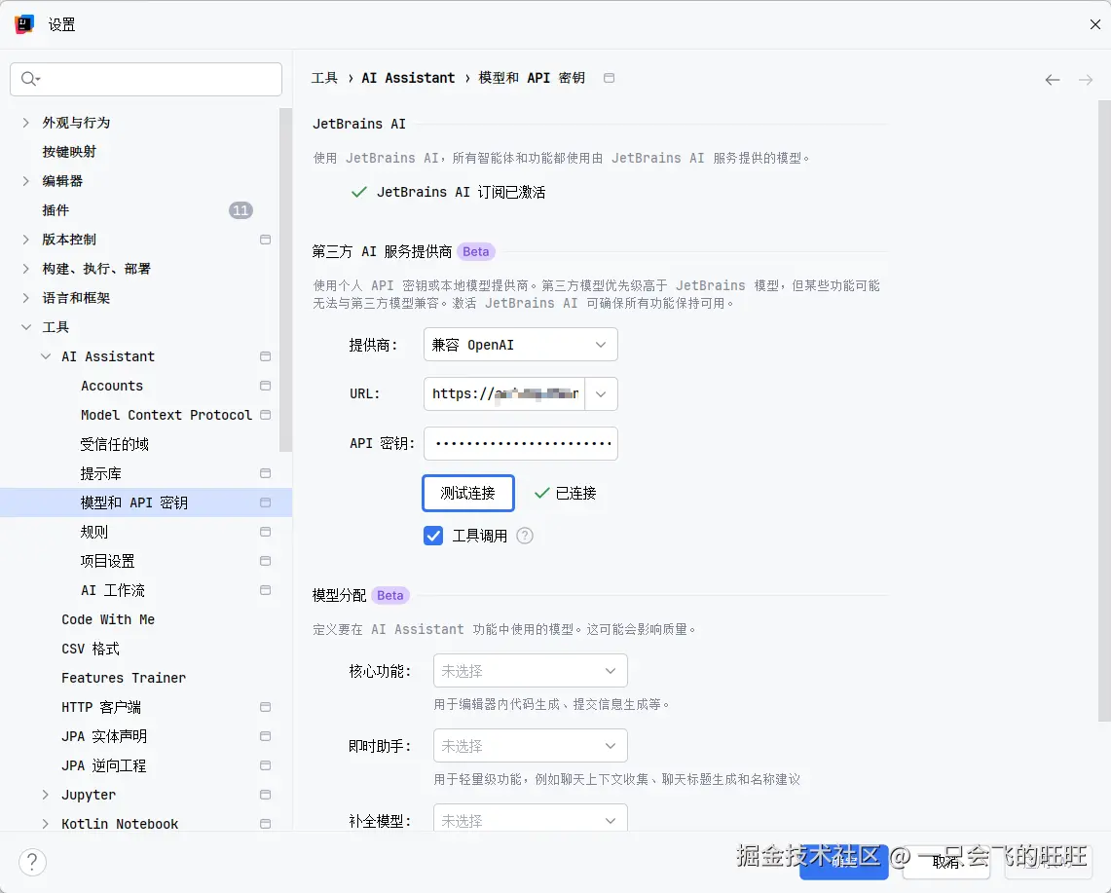Viewport: 1111px width, 893px height.
Task: Click project icon beside Accounts
Action: tap(265, 386)
